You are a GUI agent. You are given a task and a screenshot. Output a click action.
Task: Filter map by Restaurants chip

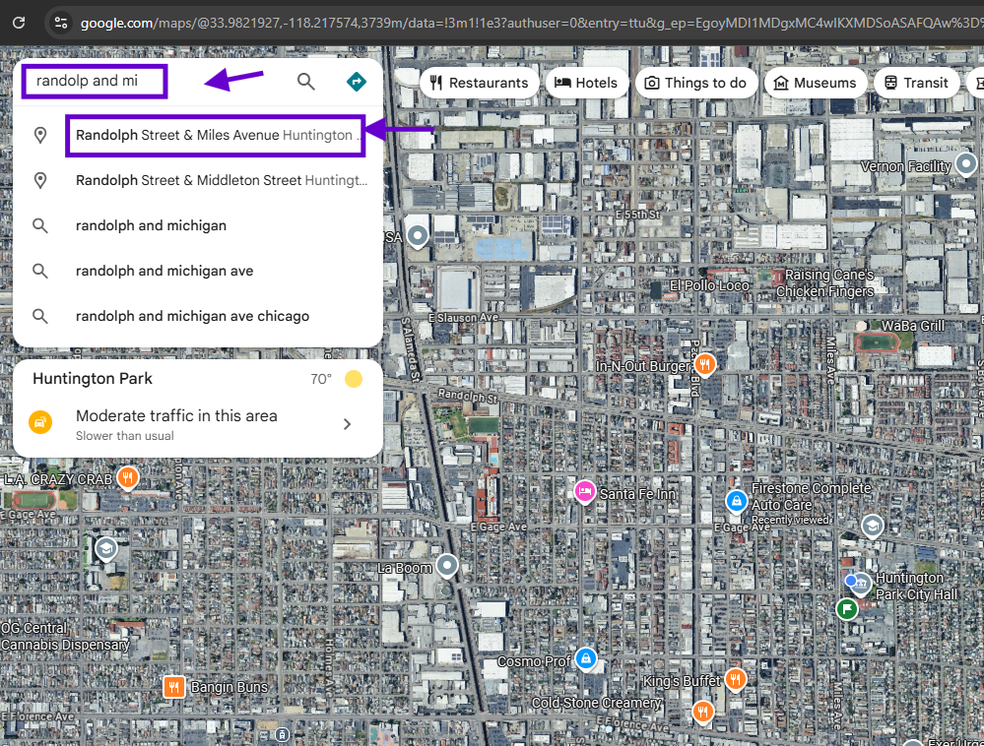coord(480,83)
